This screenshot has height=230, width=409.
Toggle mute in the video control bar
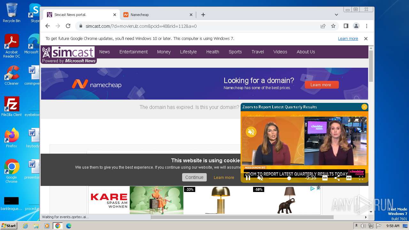tap(260, 178)
